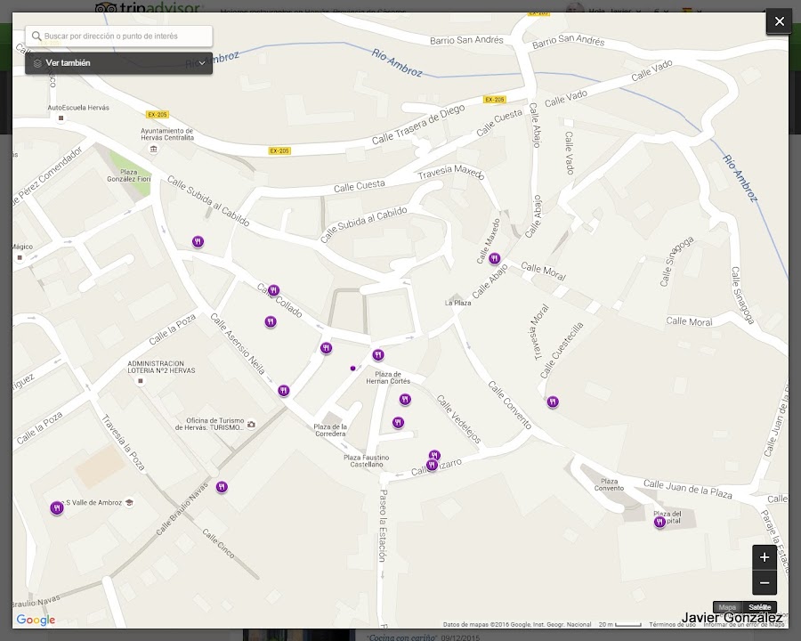Click the Ayuntamiento de Hervás building icon
The height and width of the screenshot is (641, 801).
(x=153, y=150)
